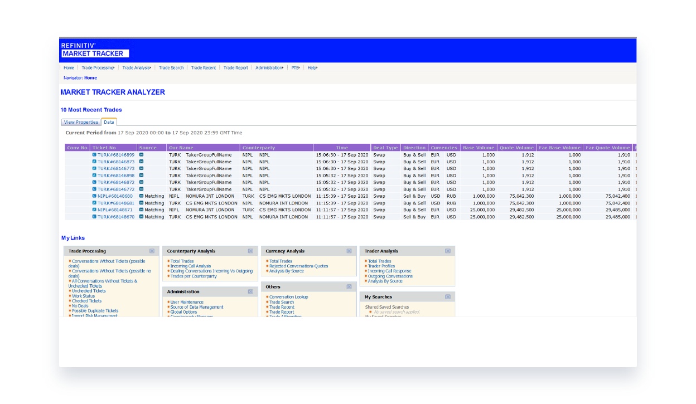Open Unchecked Tickets link
696x404 pixels.
[89, 291]
